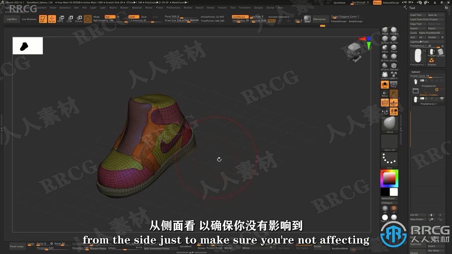
Task: Collapse the Subtool panel header
Action: tap(415, 72)
